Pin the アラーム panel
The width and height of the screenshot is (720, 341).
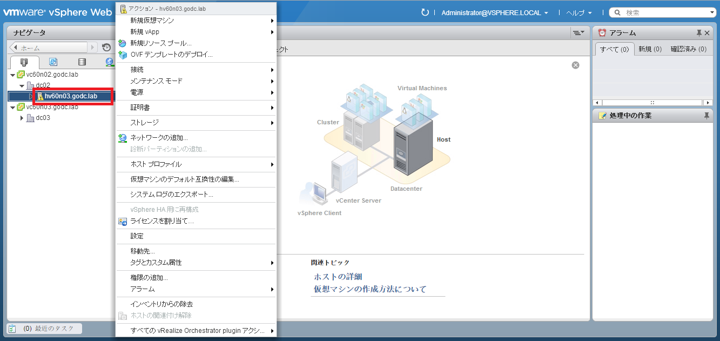pos(699,33)
